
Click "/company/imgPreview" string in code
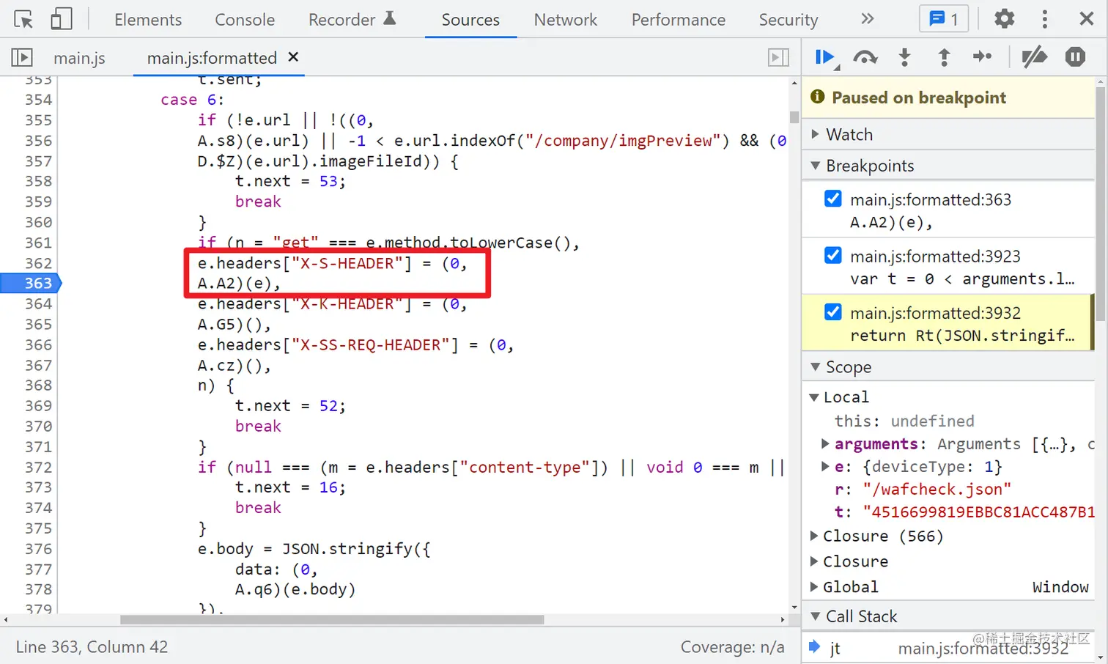623,140
